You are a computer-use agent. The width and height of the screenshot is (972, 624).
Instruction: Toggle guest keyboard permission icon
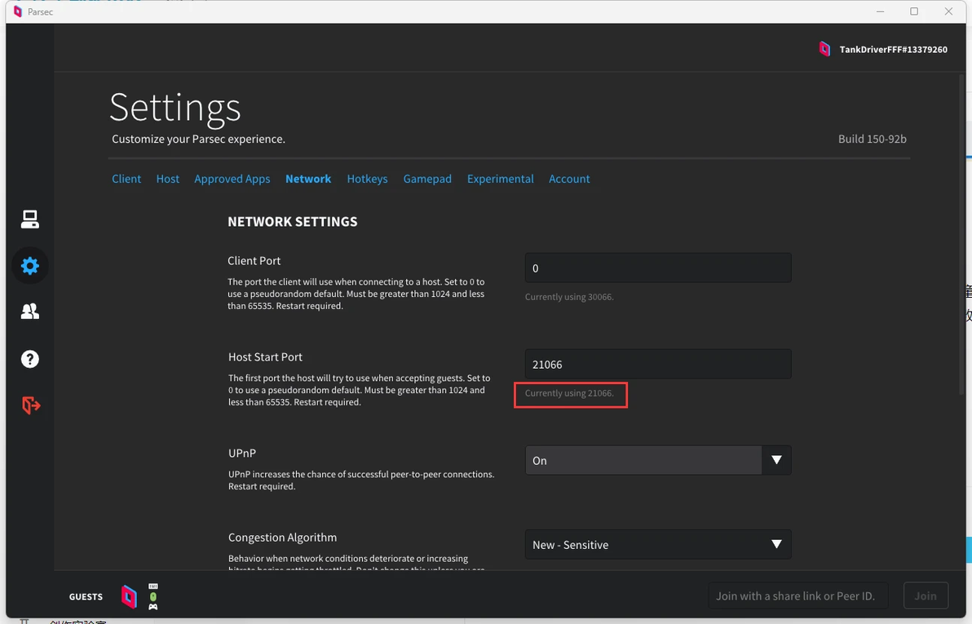pos(153,586)
